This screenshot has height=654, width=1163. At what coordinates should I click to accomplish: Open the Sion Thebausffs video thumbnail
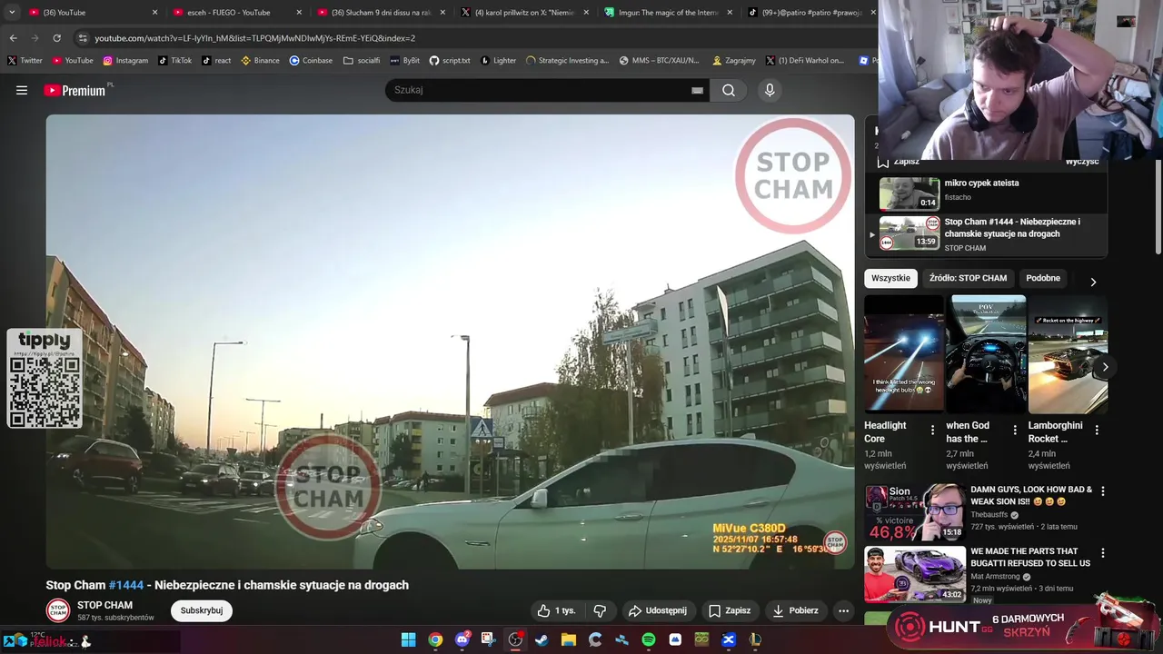[915, 512]
